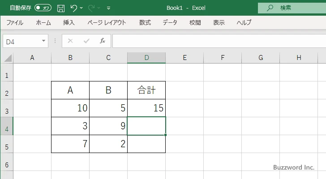Select the cell containing 7
Screen dimensions: 326x179
(x=70, y=144)
